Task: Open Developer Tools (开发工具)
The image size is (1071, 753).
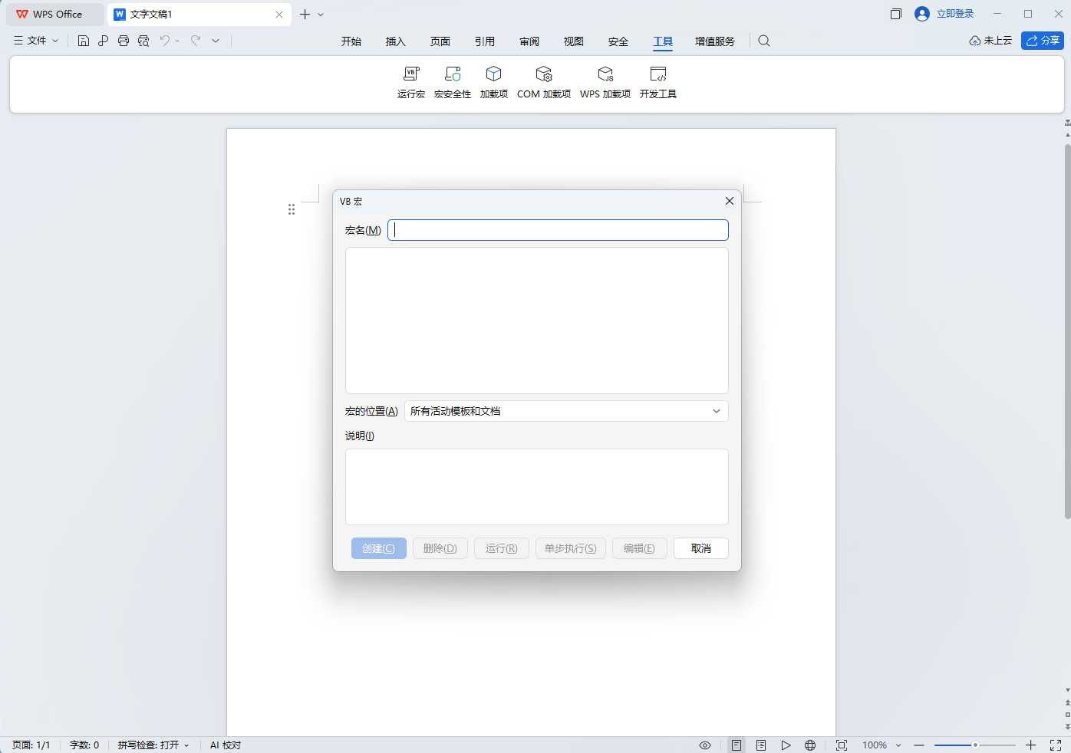Action: pos(658,83)
